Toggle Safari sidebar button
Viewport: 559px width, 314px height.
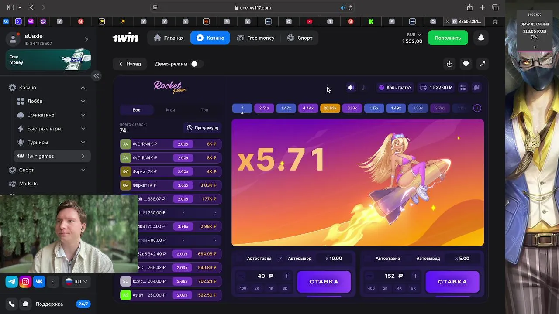(10, 7)
